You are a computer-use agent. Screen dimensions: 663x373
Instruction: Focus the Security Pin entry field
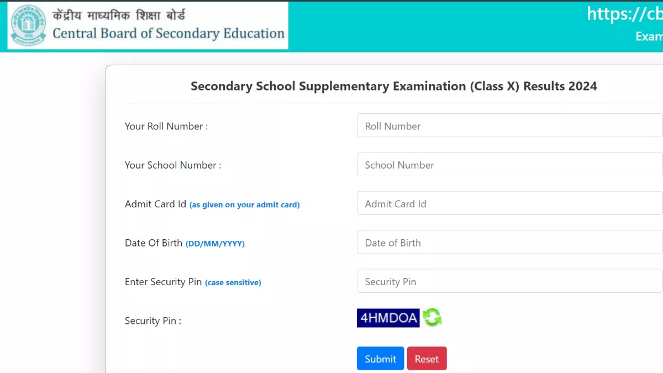click(x=508, y=282)
